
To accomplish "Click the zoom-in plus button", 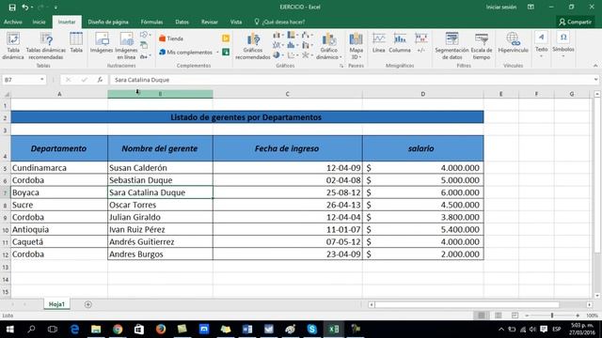I will click(x=578, y=315).
